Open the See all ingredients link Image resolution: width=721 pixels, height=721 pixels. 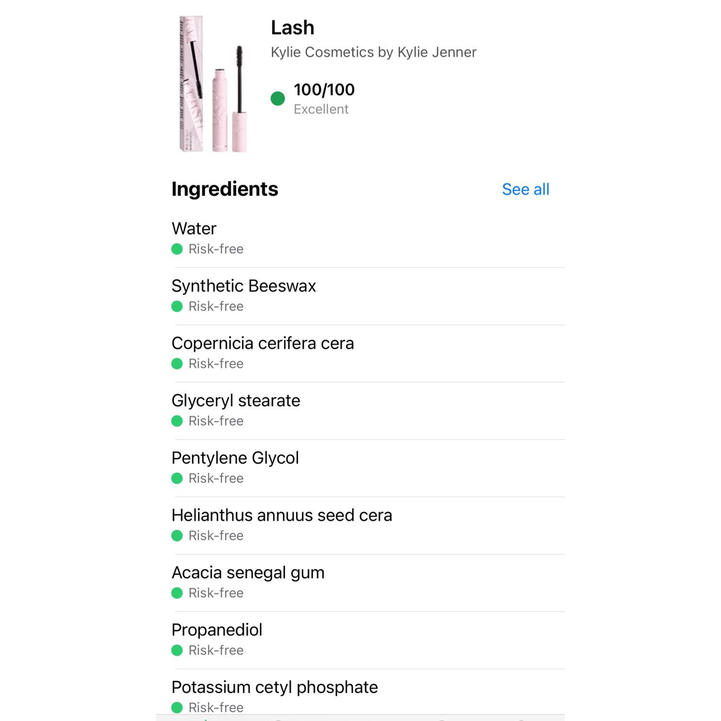[526, 189]
